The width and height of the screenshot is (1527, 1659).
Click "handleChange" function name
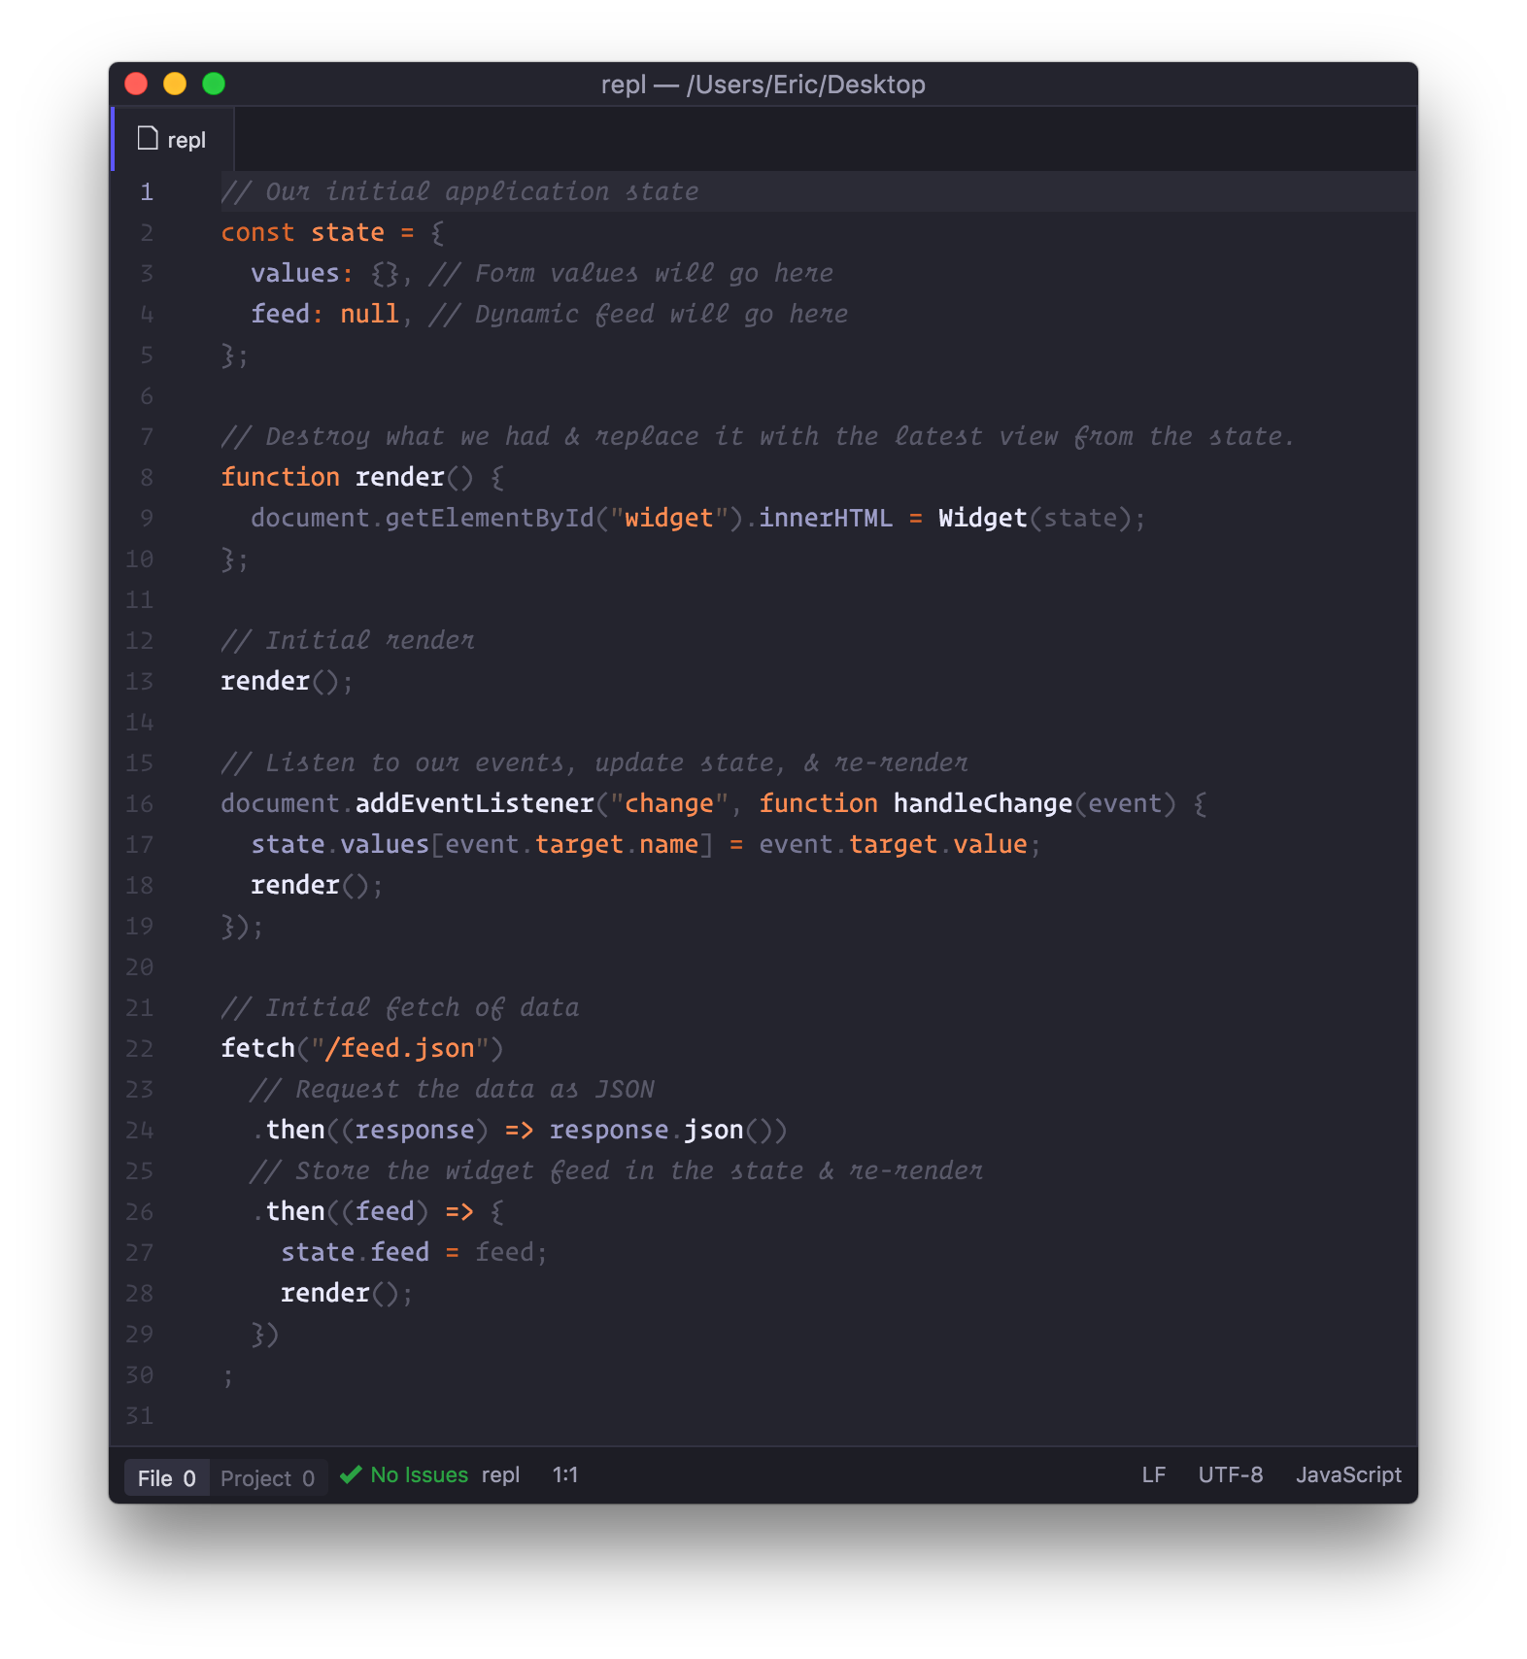[x=983, y=803]
